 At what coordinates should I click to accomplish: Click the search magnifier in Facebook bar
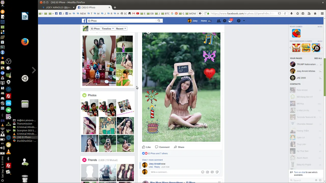[x=159, y=21]
